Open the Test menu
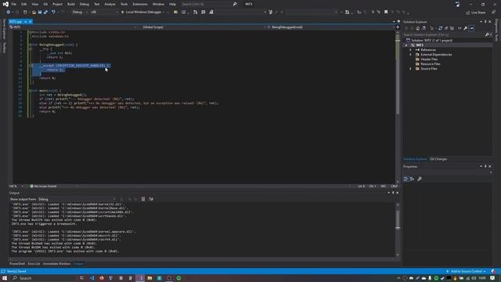 (x=97, y=4)
